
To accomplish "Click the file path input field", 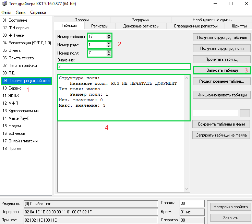I will click(x=215, y=114).
